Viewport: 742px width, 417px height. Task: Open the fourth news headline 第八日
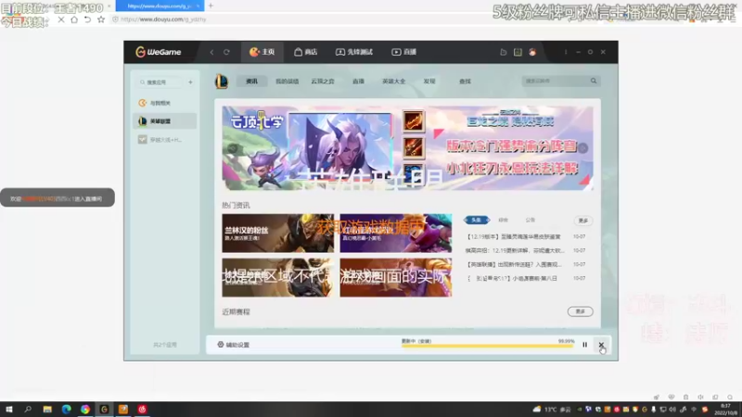coord(512,279)
